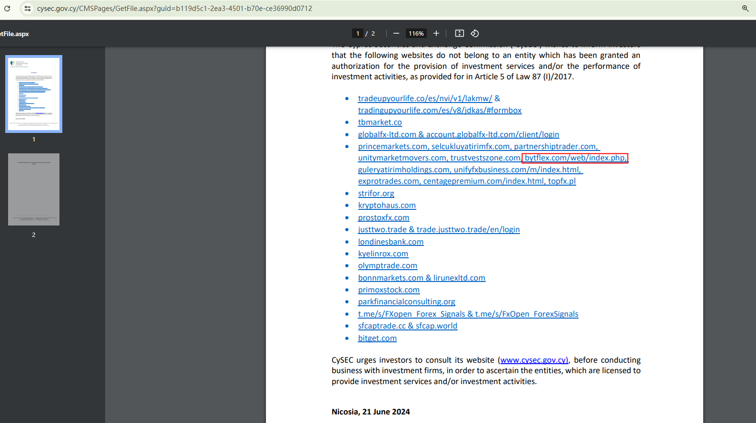756x423 pixels.
Task: Click the zoom magnifier icon in address bar
Action: coord(745,9)
